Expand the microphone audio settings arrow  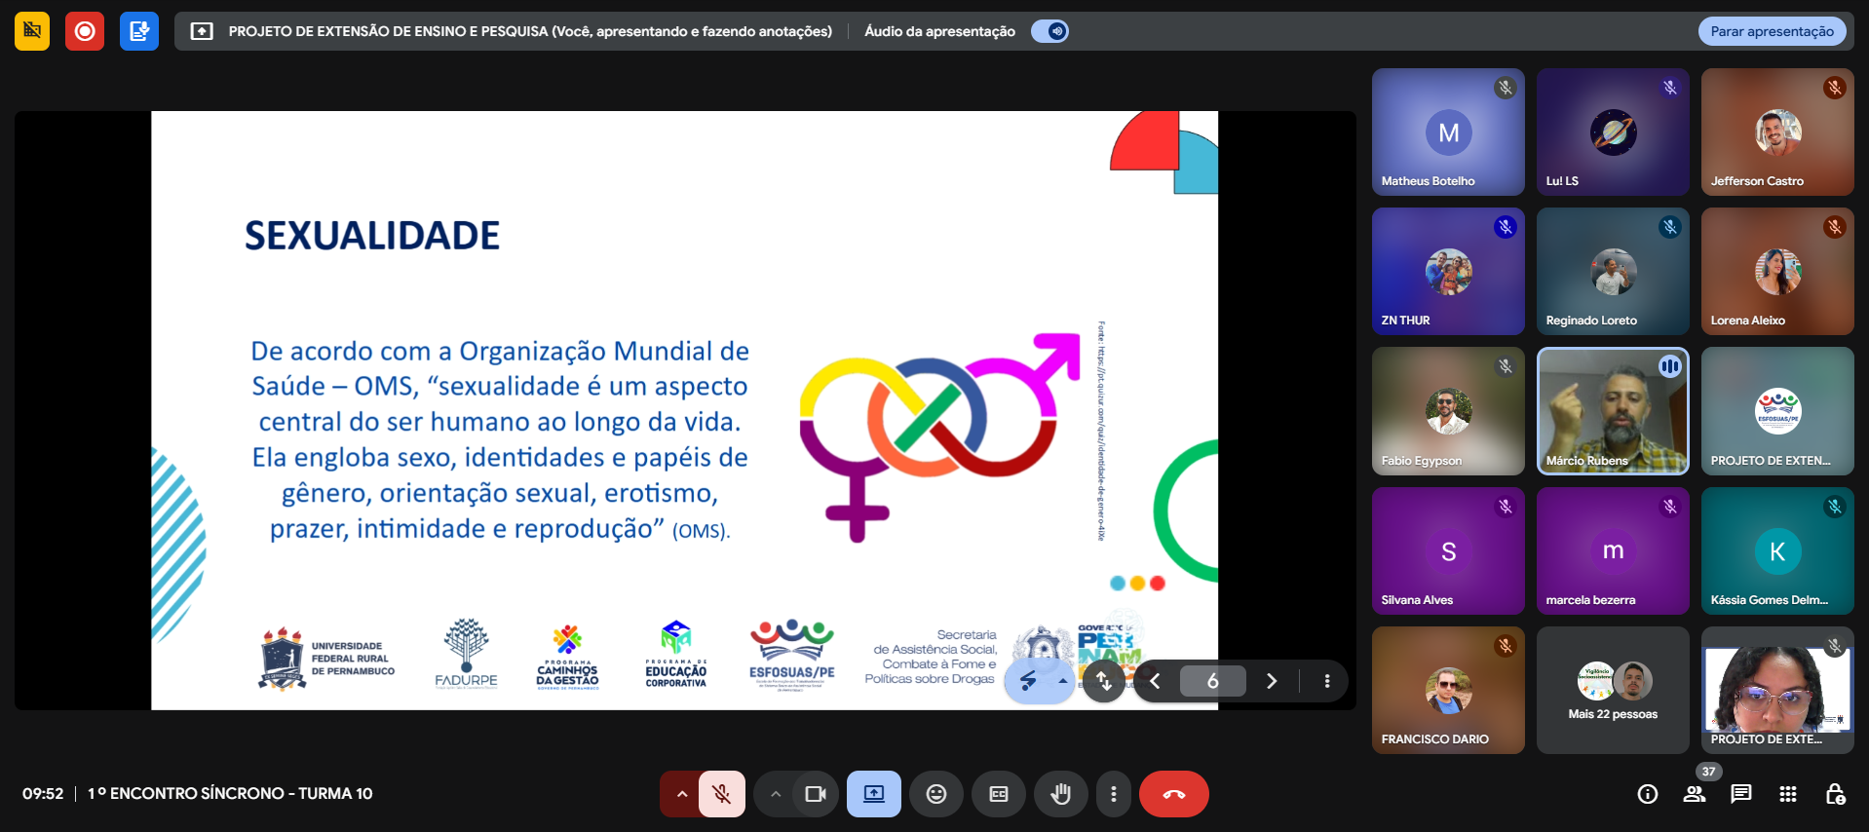tap(682, 794)
